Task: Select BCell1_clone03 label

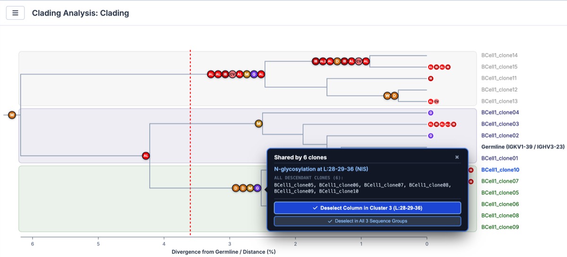Action: click(x=500, y=124)
